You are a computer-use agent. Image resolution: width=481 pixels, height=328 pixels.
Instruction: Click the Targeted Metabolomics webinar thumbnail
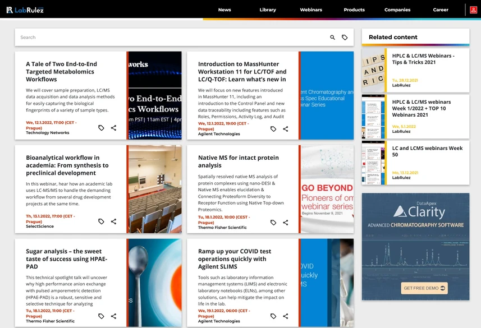tap(155, 95)
